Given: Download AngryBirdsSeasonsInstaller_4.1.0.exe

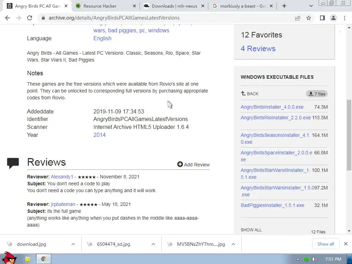Looking at the screenshot, I should [x=275, y=139].
